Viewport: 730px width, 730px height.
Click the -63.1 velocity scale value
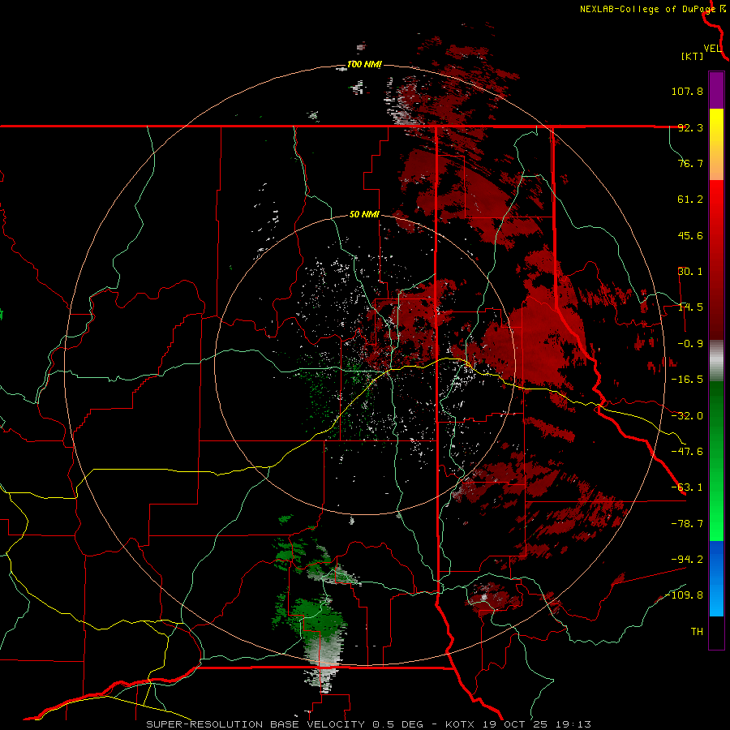click(x=687, y=487)
